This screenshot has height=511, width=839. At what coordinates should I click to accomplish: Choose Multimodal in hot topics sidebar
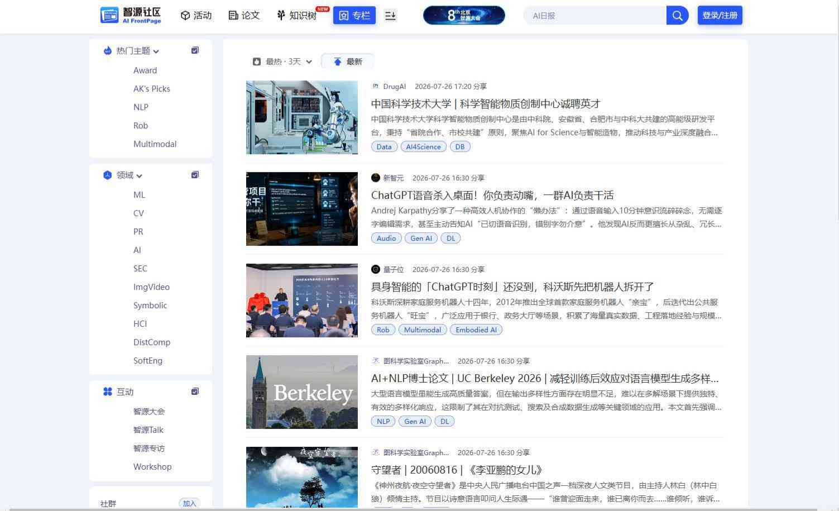155,144
